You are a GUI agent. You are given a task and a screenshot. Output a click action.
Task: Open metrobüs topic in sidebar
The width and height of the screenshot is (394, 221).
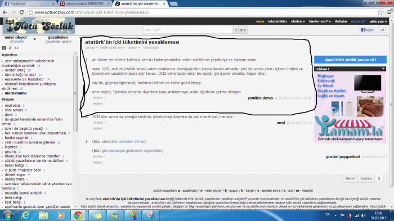coord(12,106)
